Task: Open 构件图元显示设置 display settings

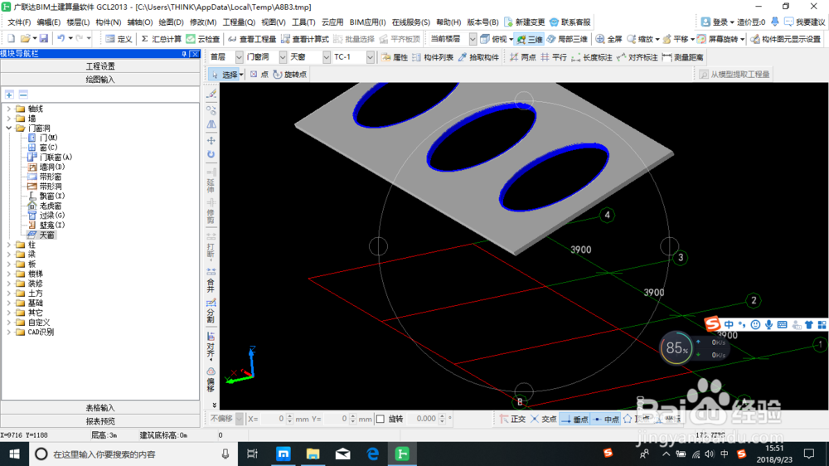Action: point(786,39)
